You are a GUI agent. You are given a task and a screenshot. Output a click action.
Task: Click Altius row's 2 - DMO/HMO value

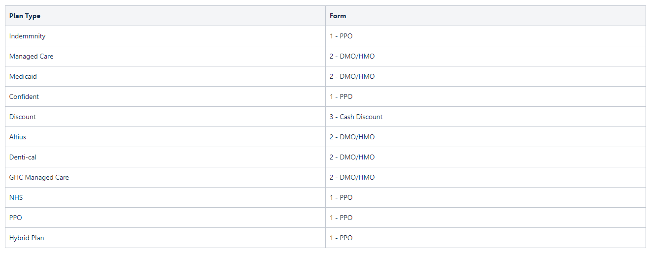point(352,137)
